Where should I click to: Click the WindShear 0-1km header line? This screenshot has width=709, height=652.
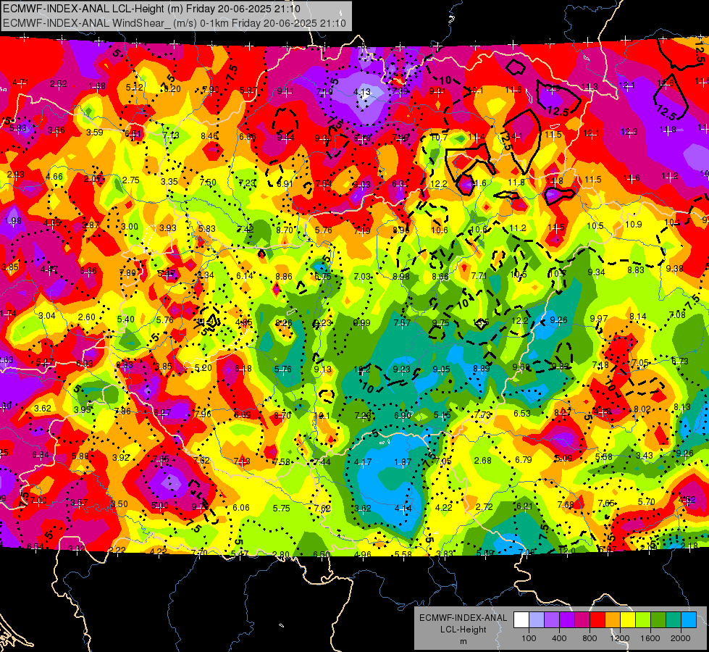(175, 23)
